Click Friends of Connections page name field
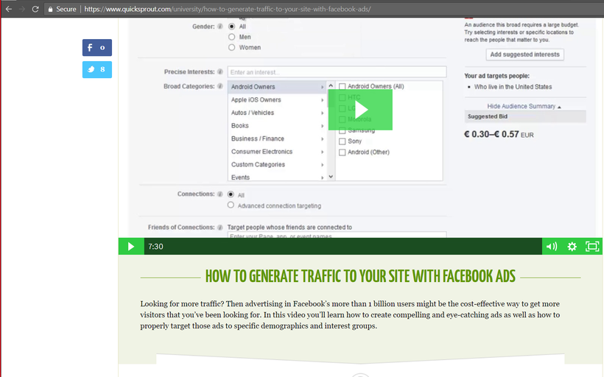This screenshot has width=604, height=377. click(x=337, y=235)
